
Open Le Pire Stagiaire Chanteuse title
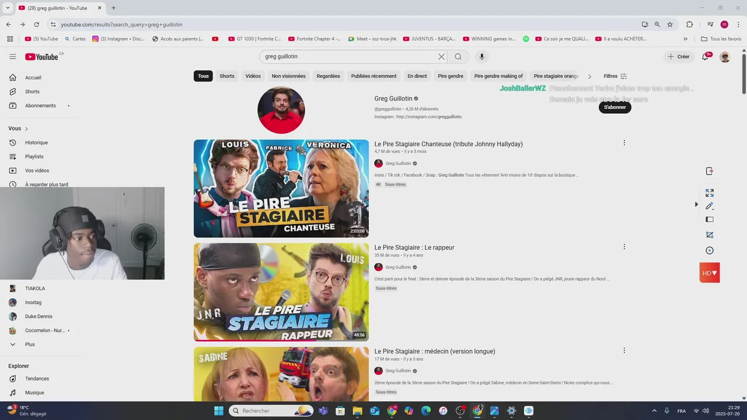[x=449, y=144]
